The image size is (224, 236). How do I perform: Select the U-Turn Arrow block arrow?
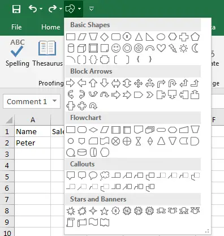173,83
